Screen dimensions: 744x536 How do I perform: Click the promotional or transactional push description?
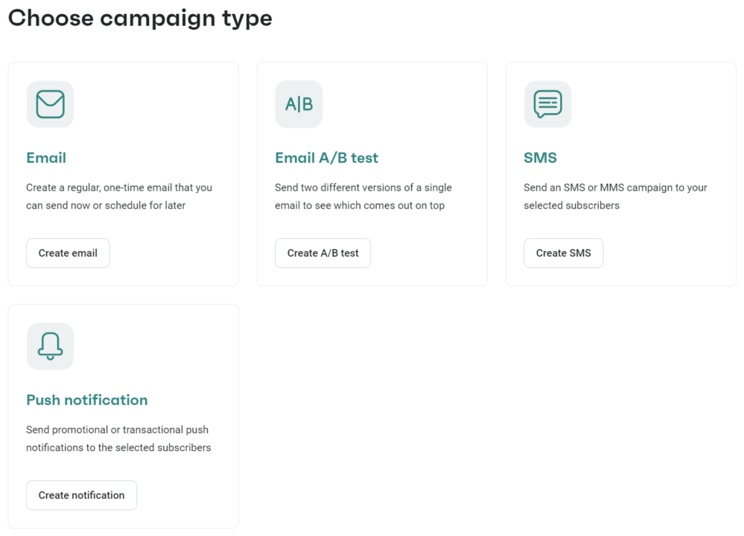coord(118,438)
